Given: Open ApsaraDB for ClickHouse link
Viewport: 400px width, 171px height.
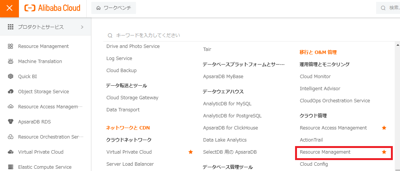Looking at the screenshot, I should 230,128.
